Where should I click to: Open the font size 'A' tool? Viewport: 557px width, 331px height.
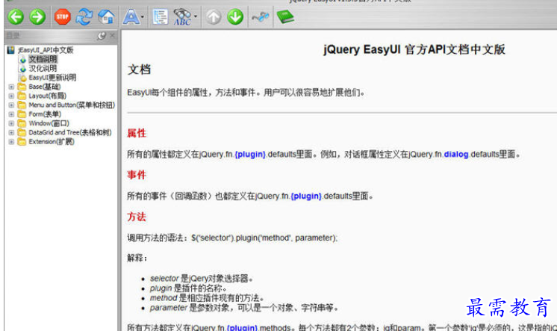(131, 16)
